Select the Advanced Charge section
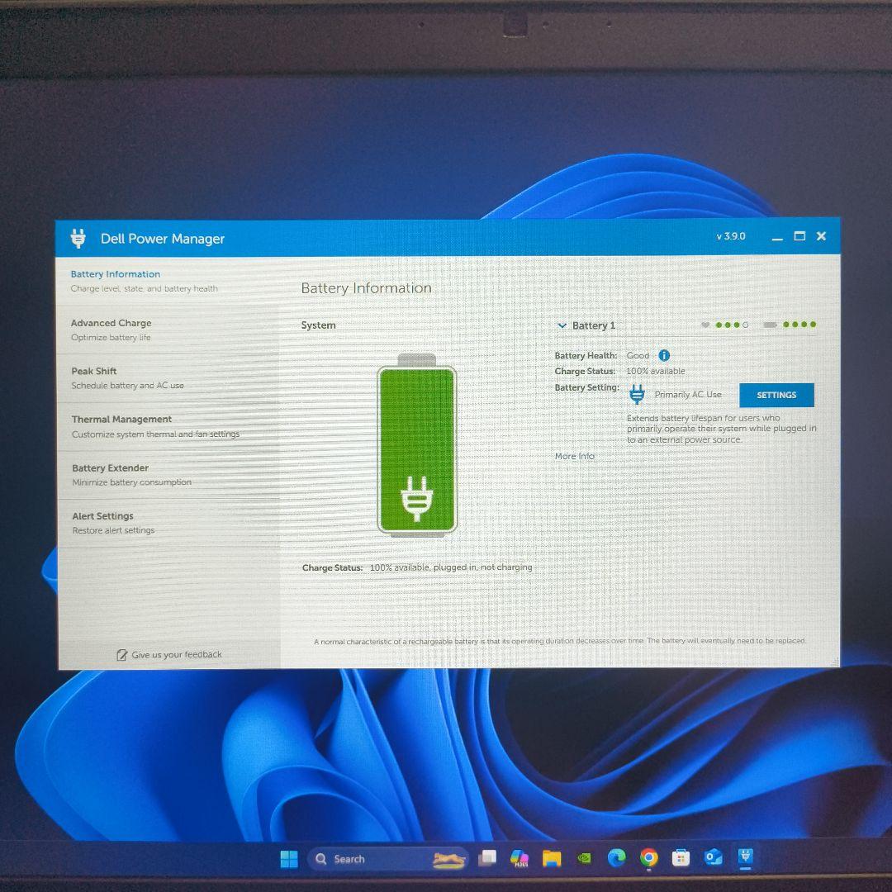This screenshot has width=892, height=892. (111, 323)
